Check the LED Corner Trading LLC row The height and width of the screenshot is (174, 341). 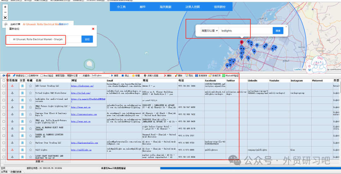(4, 86)
